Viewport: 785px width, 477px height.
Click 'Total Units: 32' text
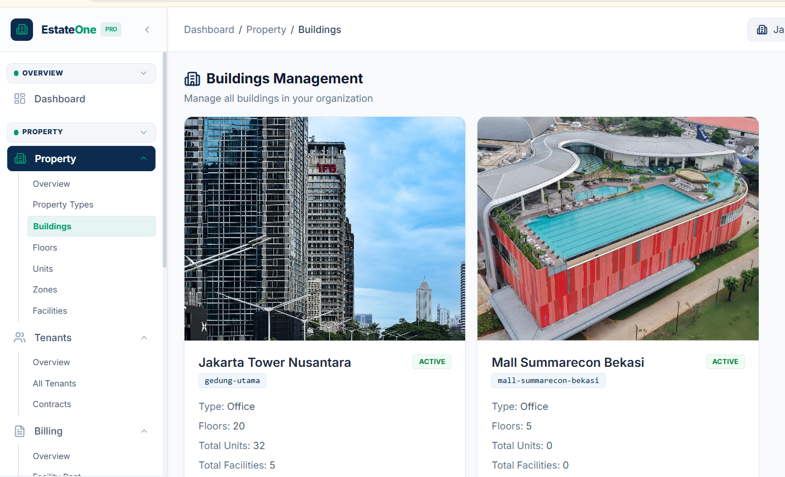231,446
